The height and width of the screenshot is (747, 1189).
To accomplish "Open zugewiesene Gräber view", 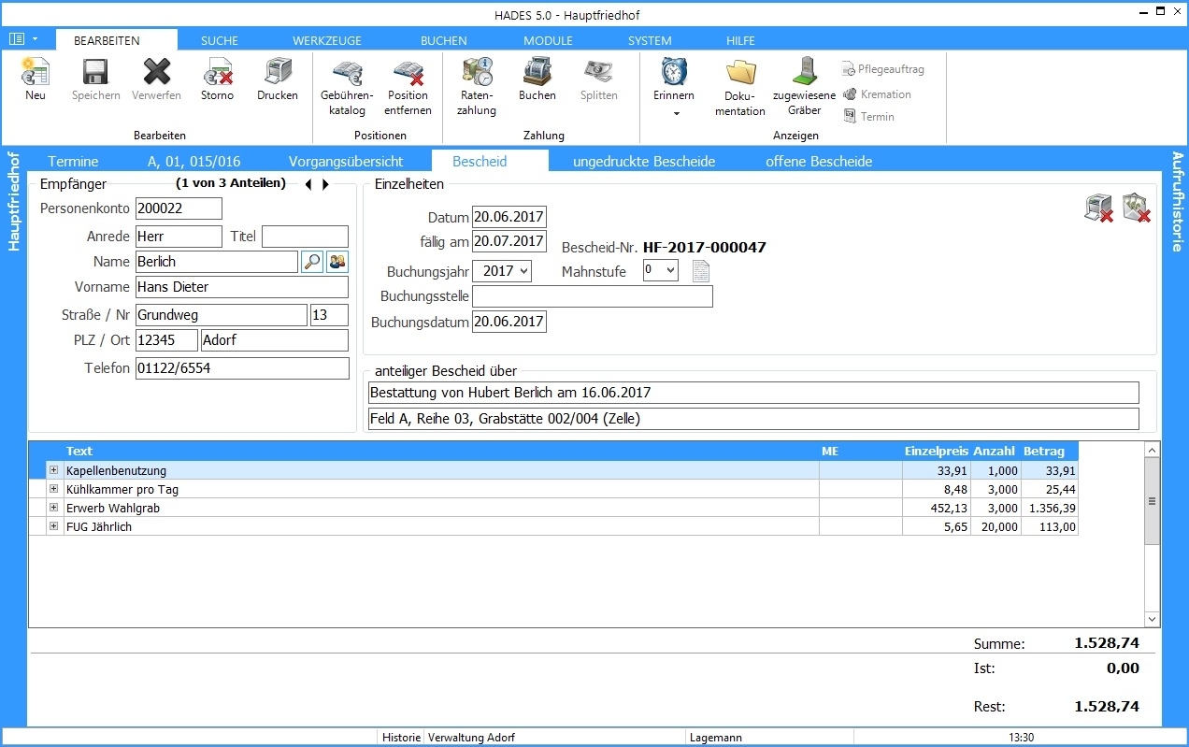I will click(804, 73).
